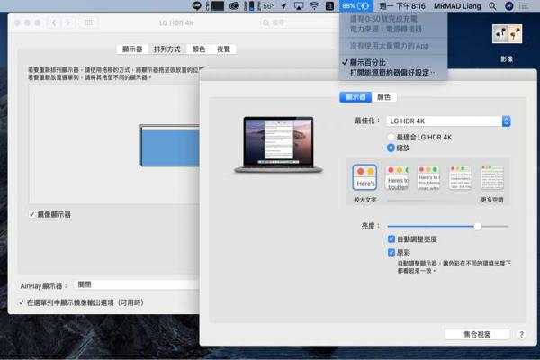Click the 56° temperature monitor icon

point(266,6)
